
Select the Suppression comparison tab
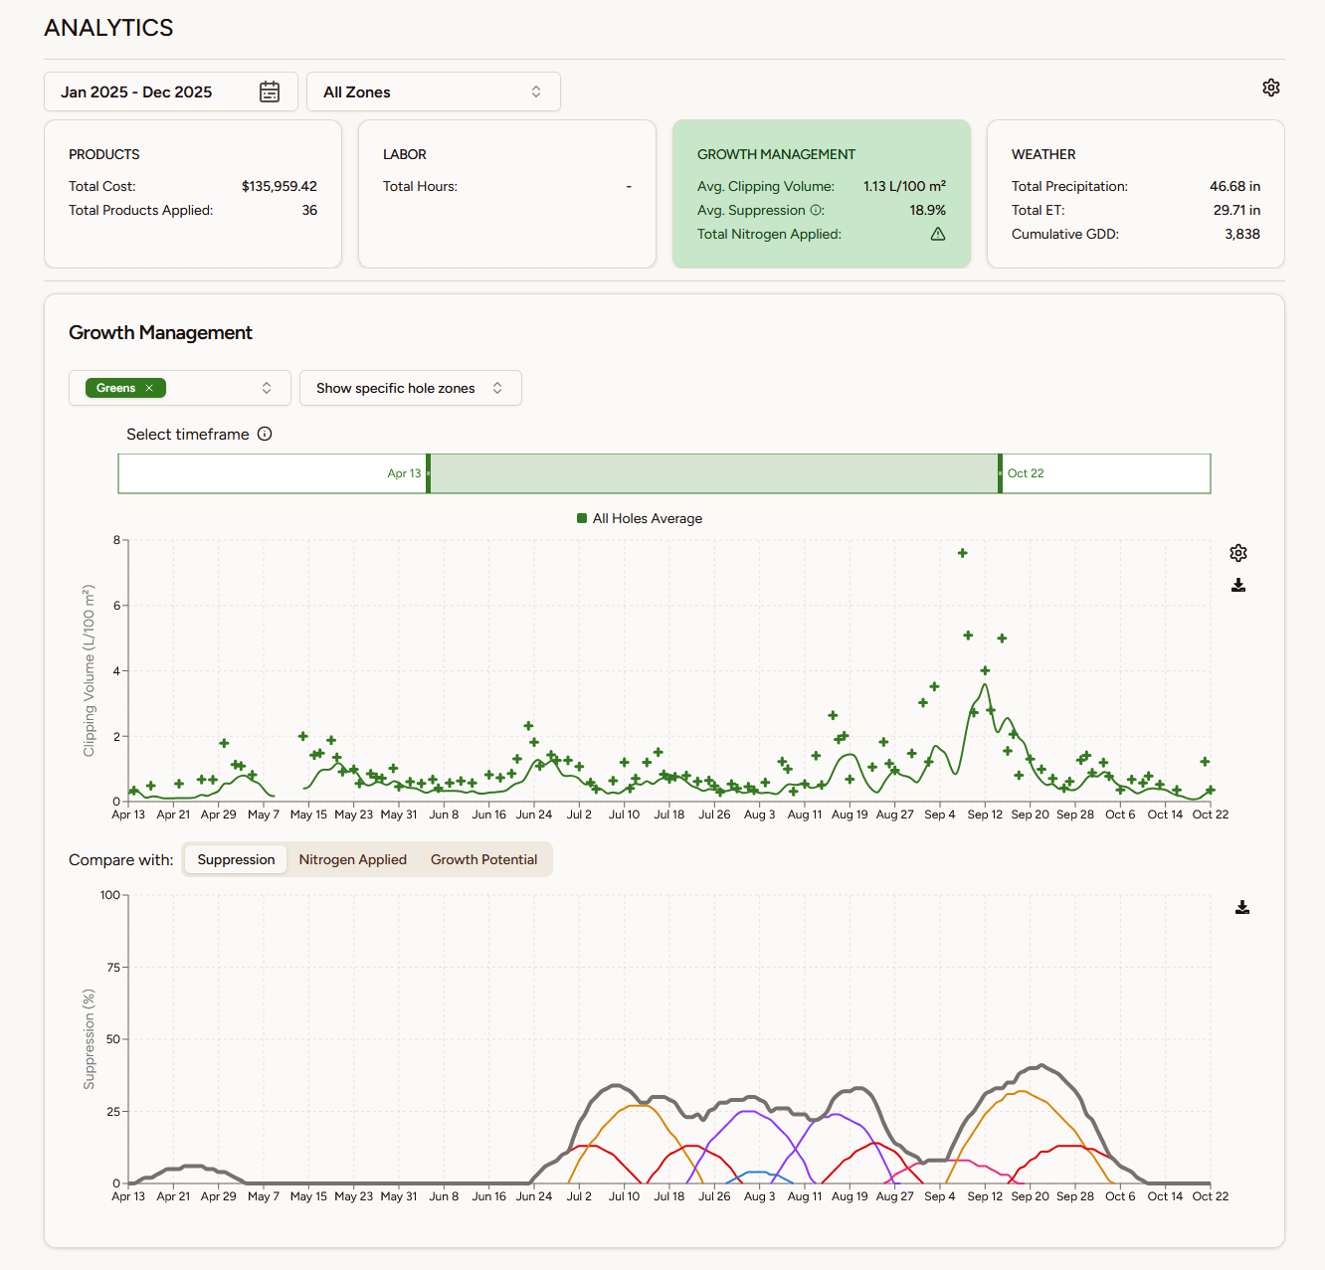(x=236, y=860)
